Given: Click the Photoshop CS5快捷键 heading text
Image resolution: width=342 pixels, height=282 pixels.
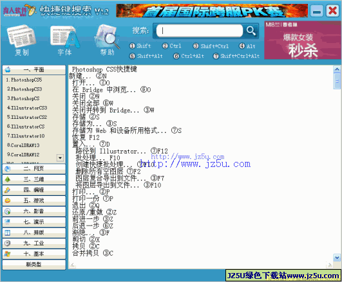Looking at the screenshot, I should click(x=104, y=69).
